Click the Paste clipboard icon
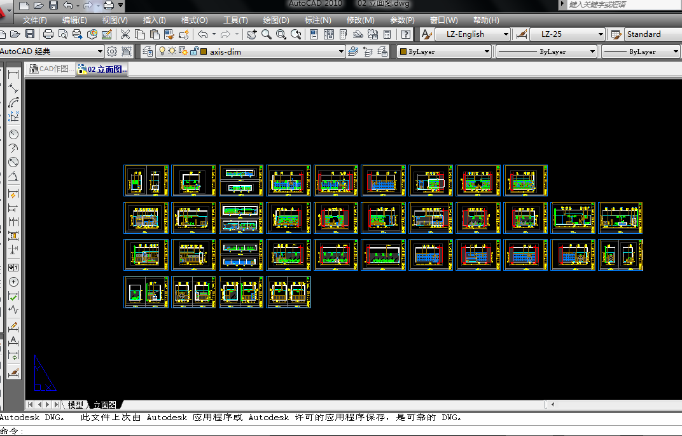 155,34
